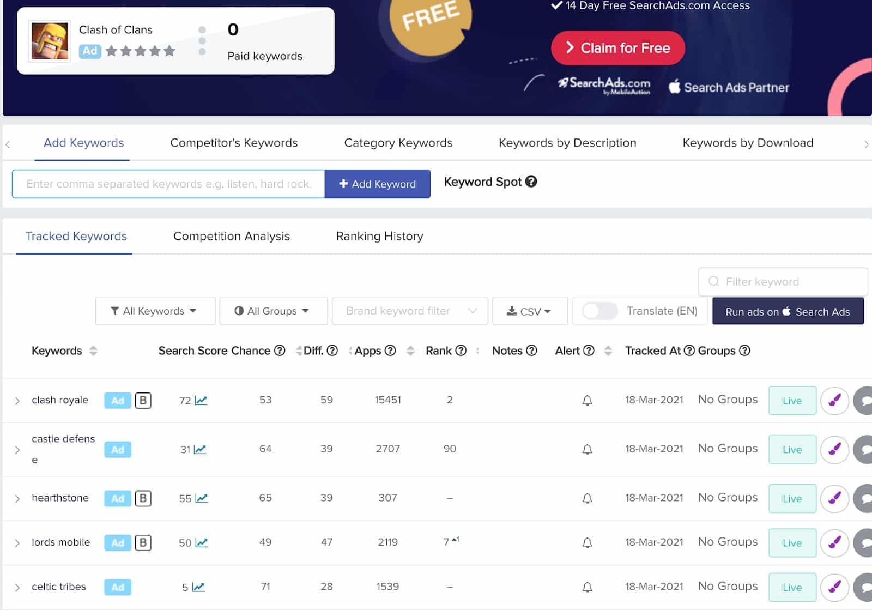Image resolution: width=872 pixels, height=610 pixels.
Task: Set alert bell for castle defense
Action: 587,450
